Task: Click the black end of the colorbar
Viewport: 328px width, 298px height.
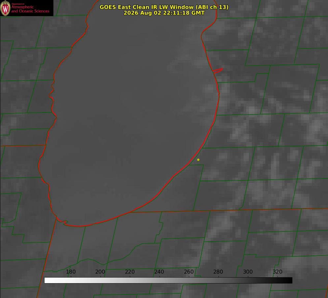Action: pos(289,281)
